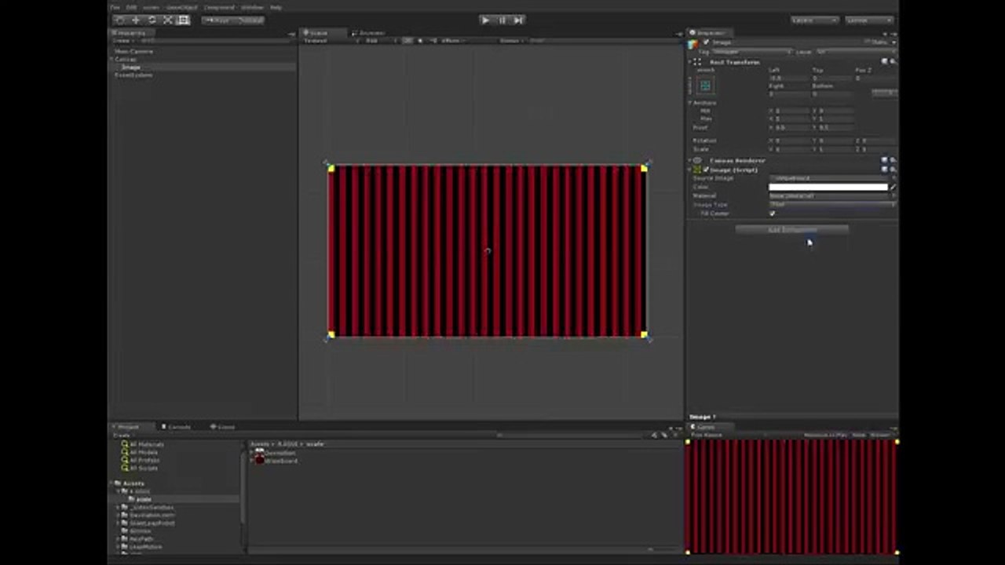Toggle Global/Local handle rotation button

249,20
